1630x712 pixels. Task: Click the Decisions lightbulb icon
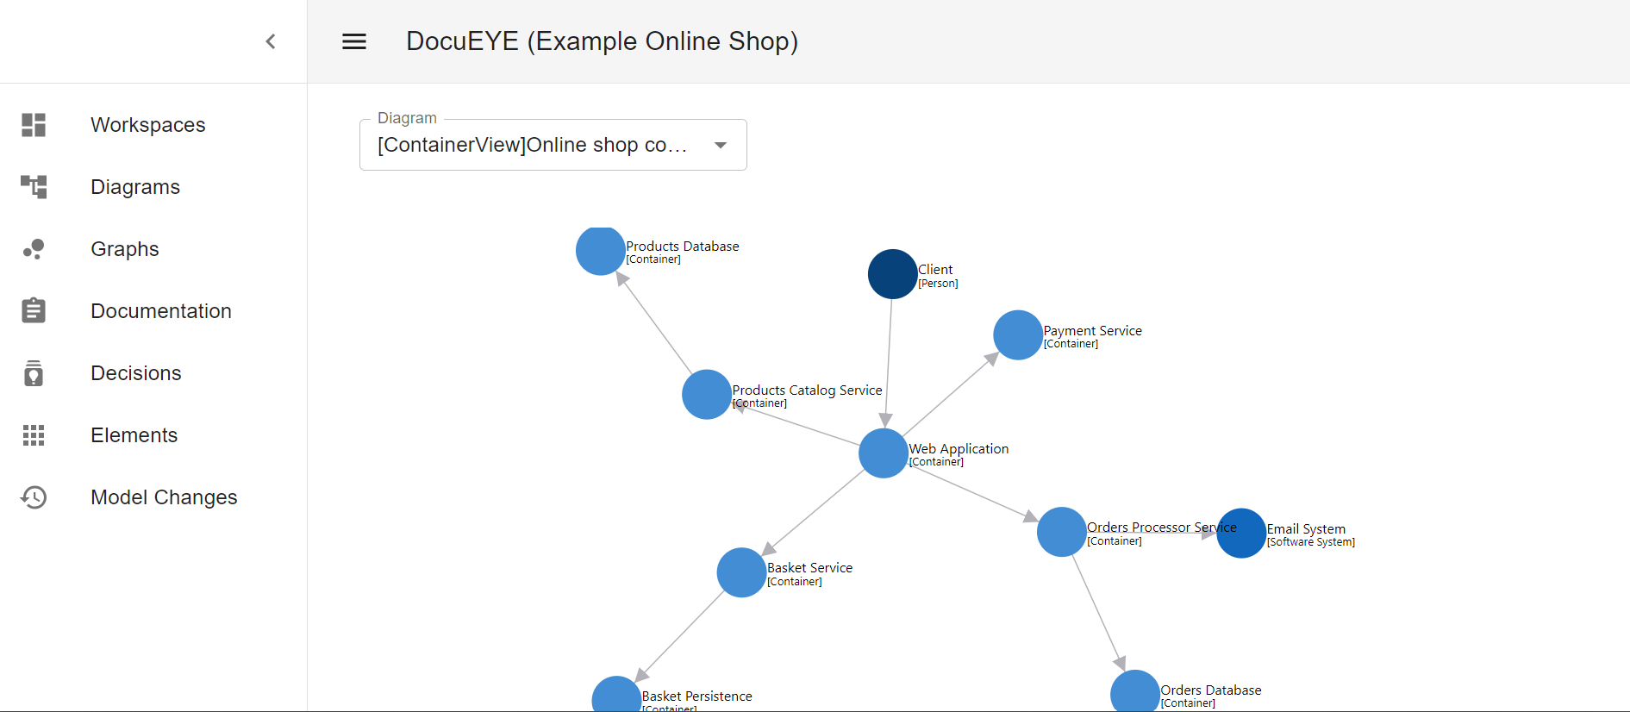(34, 373)
